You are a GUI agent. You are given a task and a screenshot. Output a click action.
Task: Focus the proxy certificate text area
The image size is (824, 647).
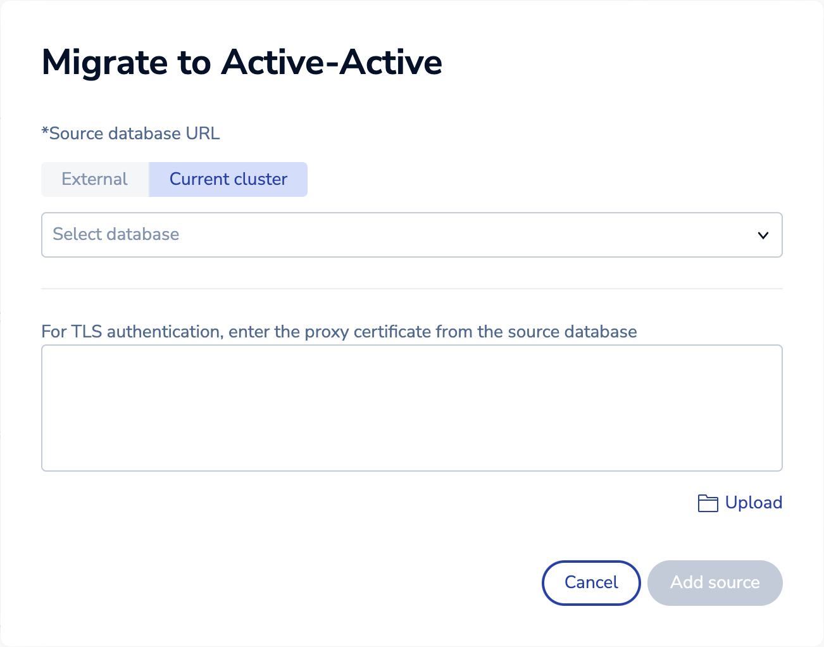click(x=411, y=408)
